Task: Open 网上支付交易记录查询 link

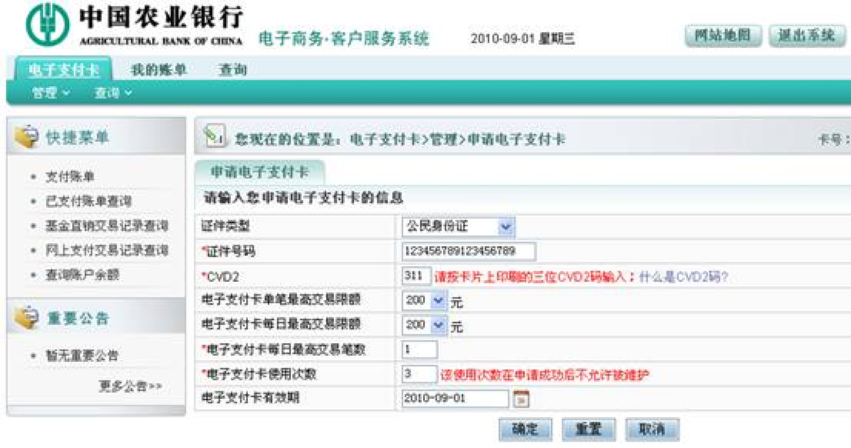Action: (x=107, y=250)
